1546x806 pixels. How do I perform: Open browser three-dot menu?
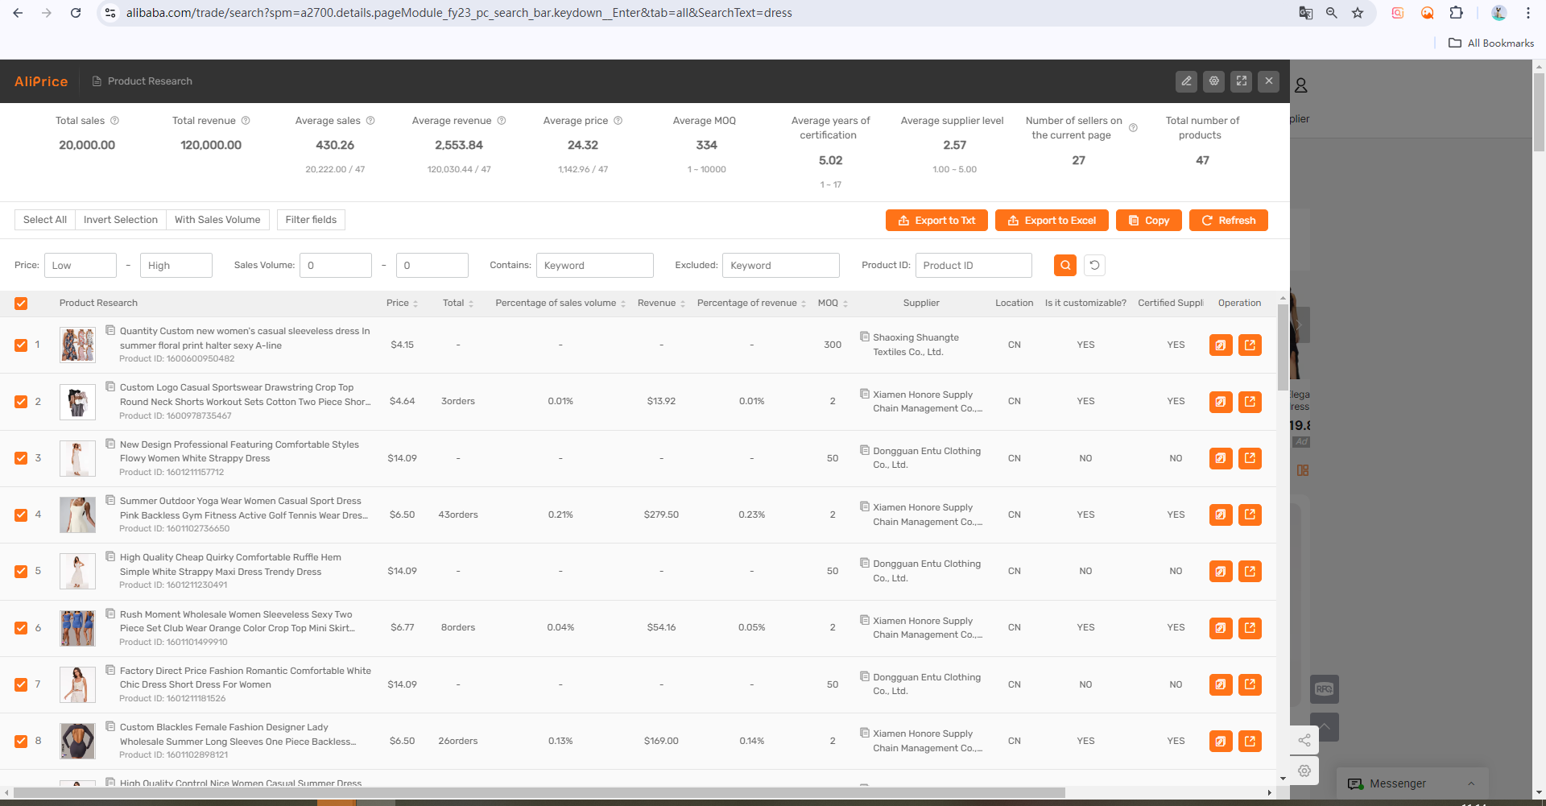1527,13
